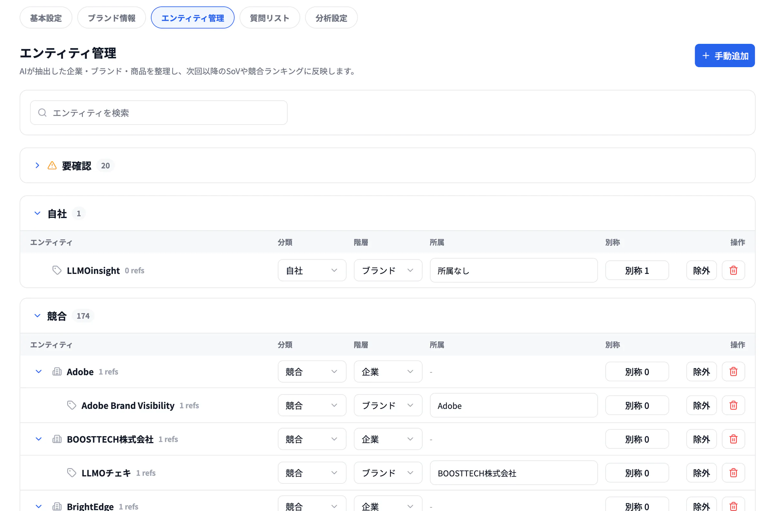Delete the LLMOinsight entity via trash icon
The image size is (774, 511).
733,270
